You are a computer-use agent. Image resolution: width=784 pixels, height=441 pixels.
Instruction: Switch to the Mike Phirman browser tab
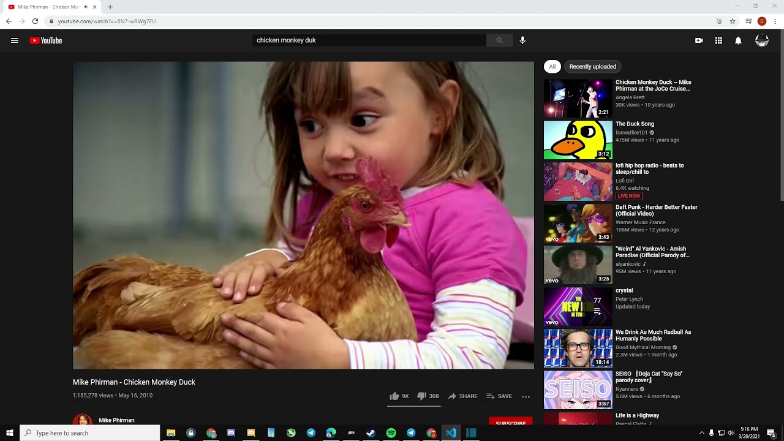click(x=52, y=7)
